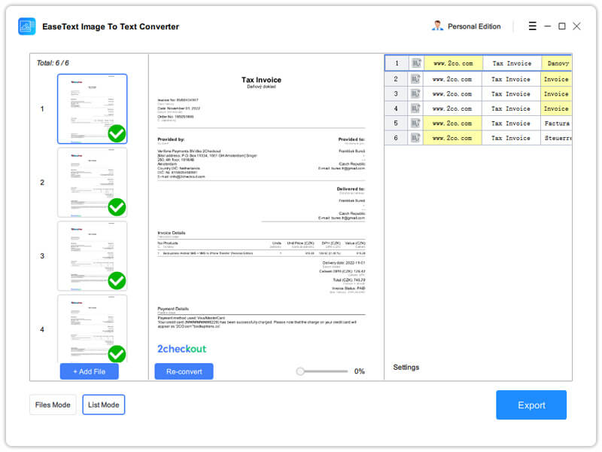Click the Invoice Details heading in preview
Screen dimensions: 602x452
[172, 233]
